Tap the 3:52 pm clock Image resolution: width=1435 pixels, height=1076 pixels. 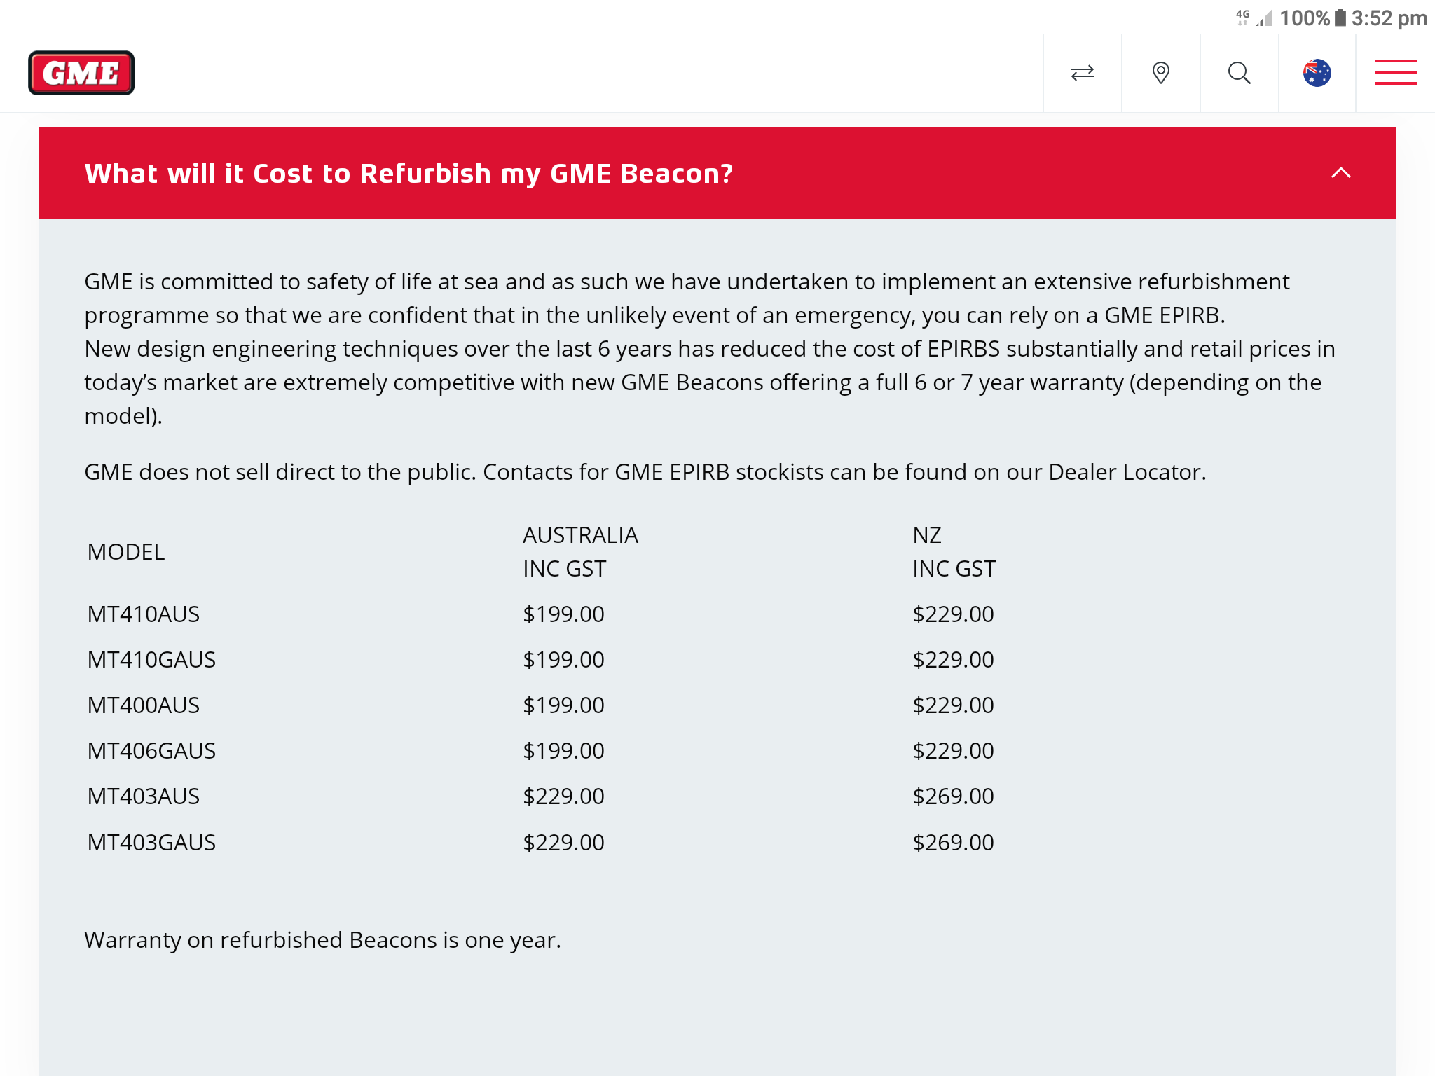pyautogui.click(x=1389, y=18)
